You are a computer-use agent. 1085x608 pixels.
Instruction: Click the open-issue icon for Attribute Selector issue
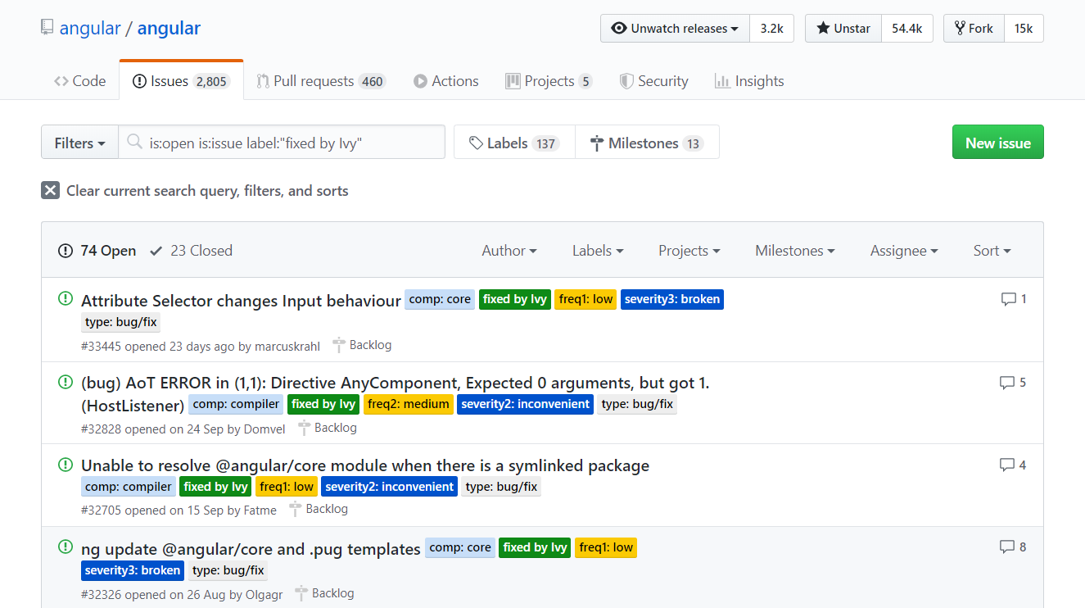[66, 299]
